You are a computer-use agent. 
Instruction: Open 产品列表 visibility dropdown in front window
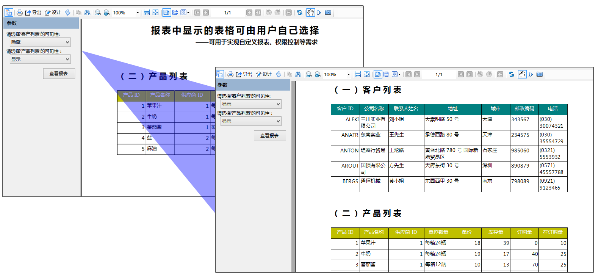tap(251, 121)
